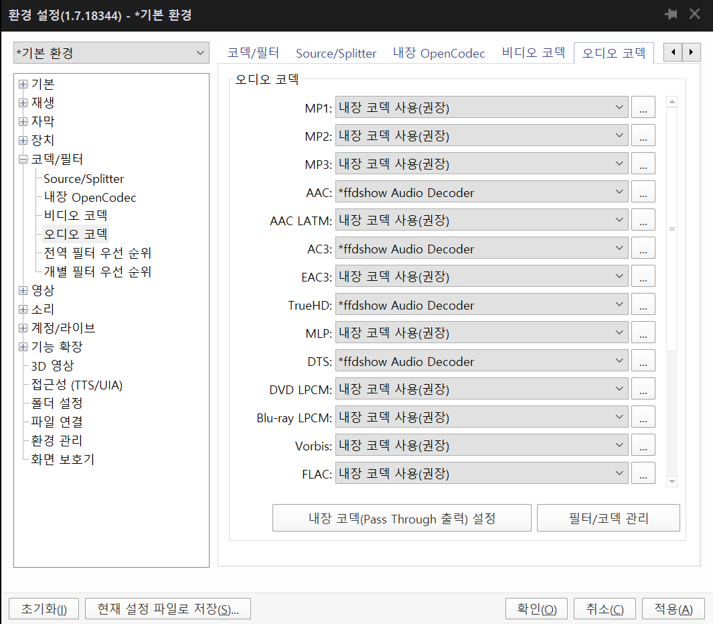The image size is (713, 624).
Task: Switch to the Source/Splitter tab
Action: tap(336, 53)
